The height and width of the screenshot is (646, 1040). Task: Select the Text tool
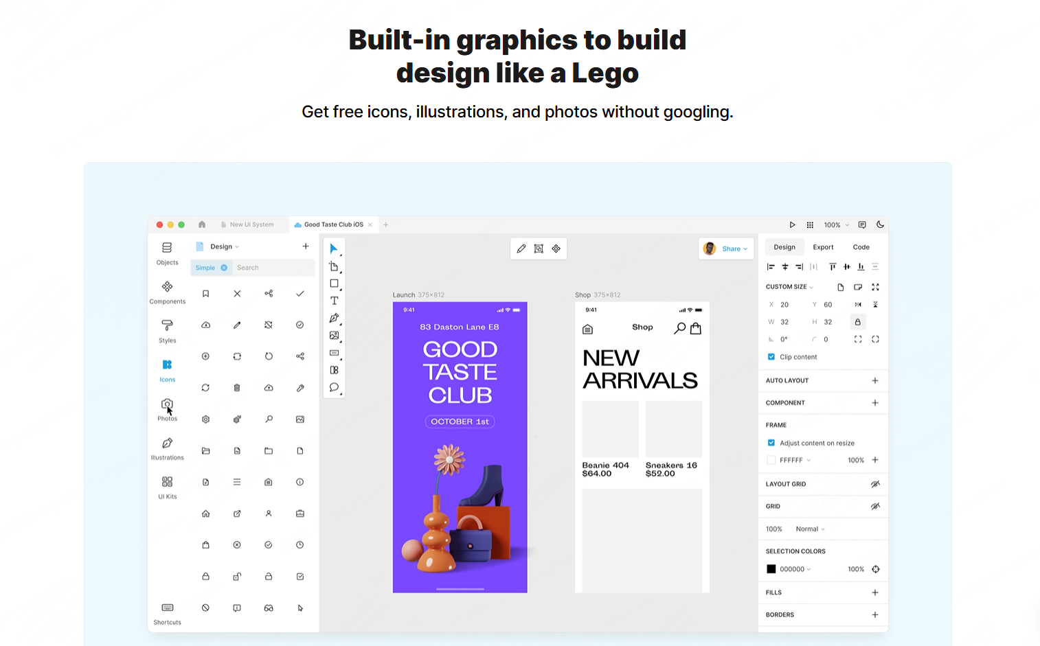click(334, 301)
